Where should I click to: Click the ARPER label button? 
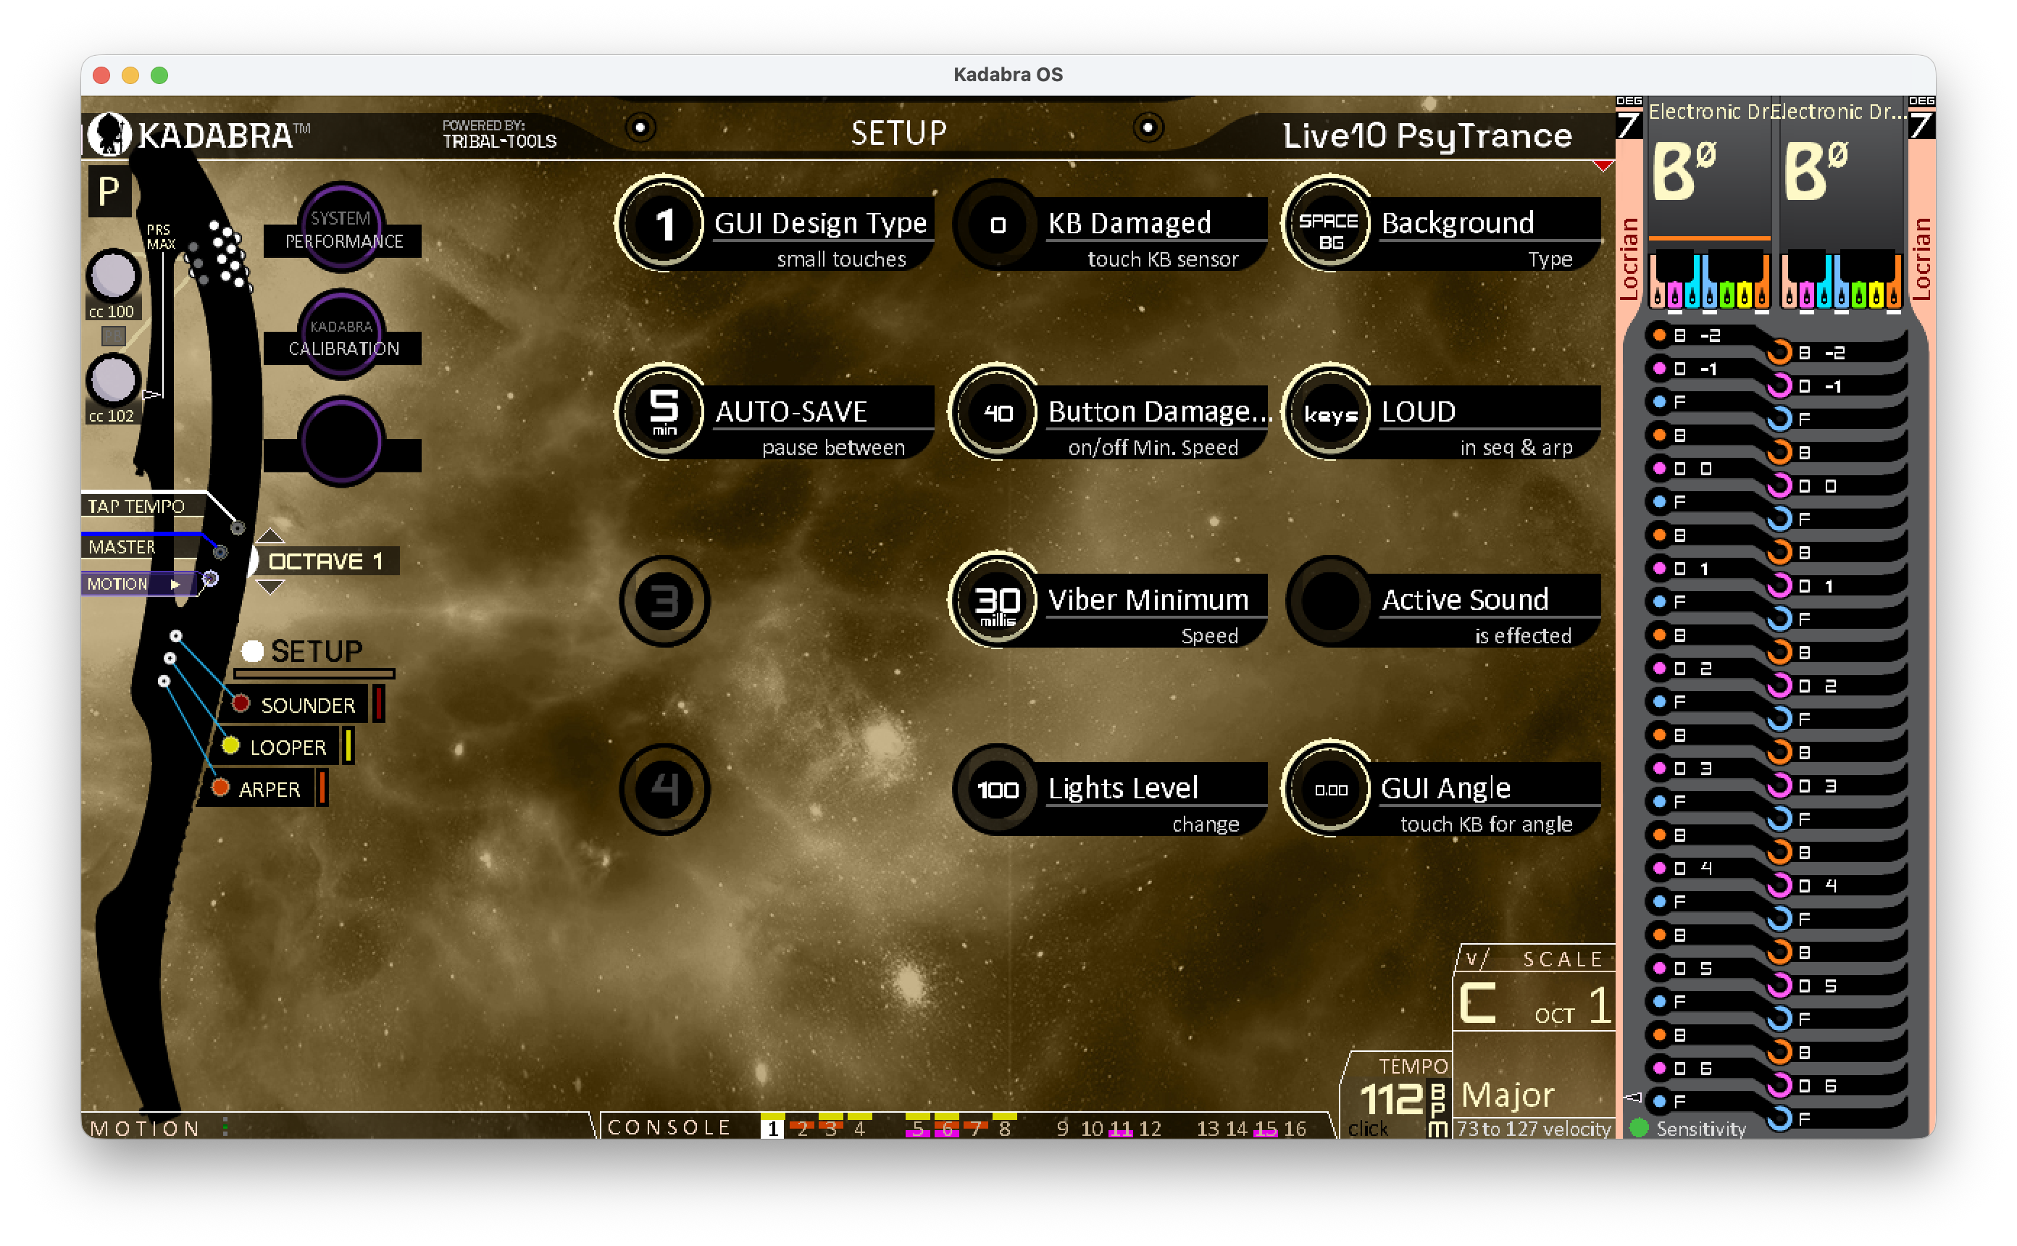click(x=269, y=789)
